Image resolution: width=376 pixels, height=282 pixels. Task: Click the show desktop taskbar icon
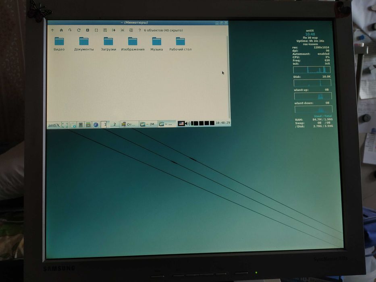65,125
